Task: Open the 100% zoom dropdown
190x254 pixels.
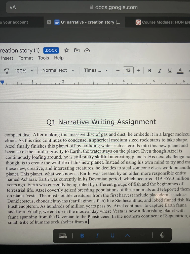Action: point(24,71)
